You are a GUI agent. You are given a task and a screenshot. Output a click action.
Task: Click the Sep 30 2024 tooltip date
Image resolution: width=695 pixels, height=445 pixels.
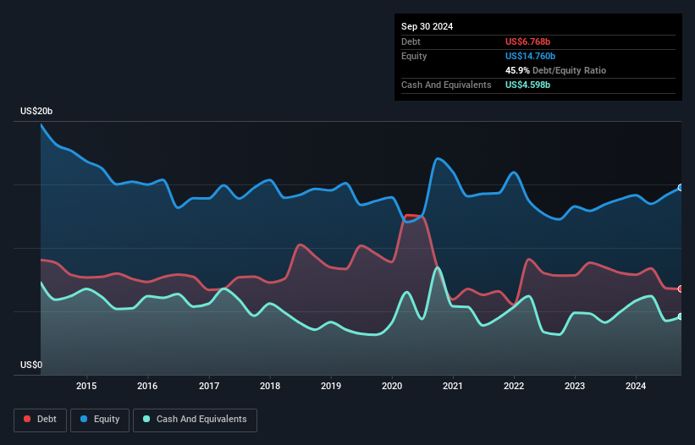click(x=427, y=26)
